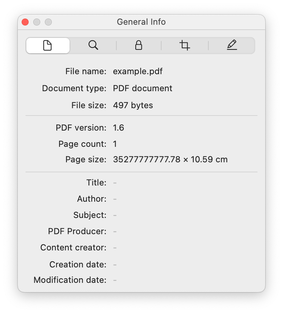This screenshot has width=283, height=313.
Task: Switch to the Encryption lock tab
Action: click(138, 46)
